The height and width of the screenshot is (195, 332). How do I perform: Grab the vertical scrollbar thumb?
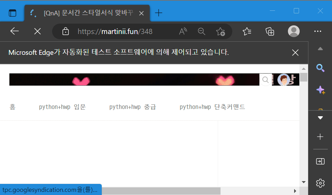[304, 77]
